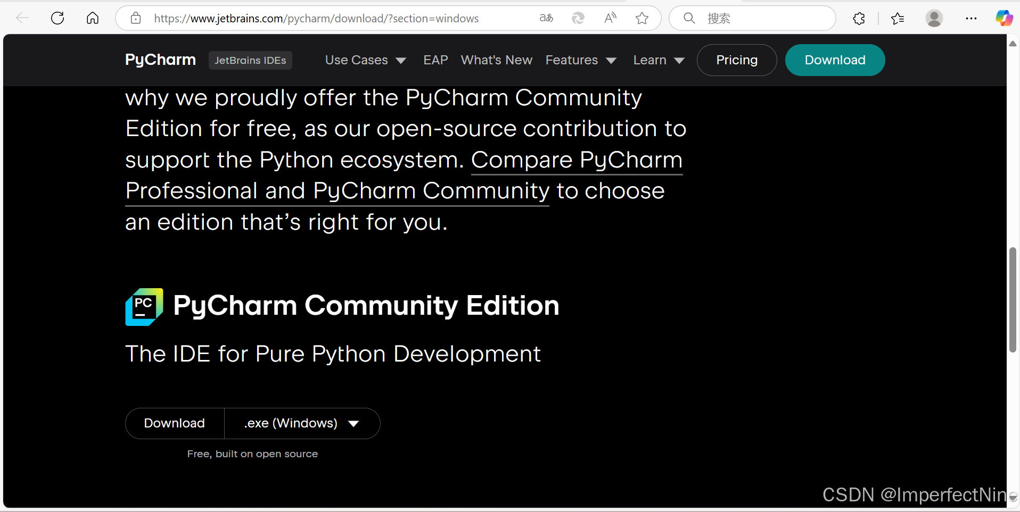Click the browser back arrow
Viewport: 1020px width, 512px height.
(x=22, y=18)
